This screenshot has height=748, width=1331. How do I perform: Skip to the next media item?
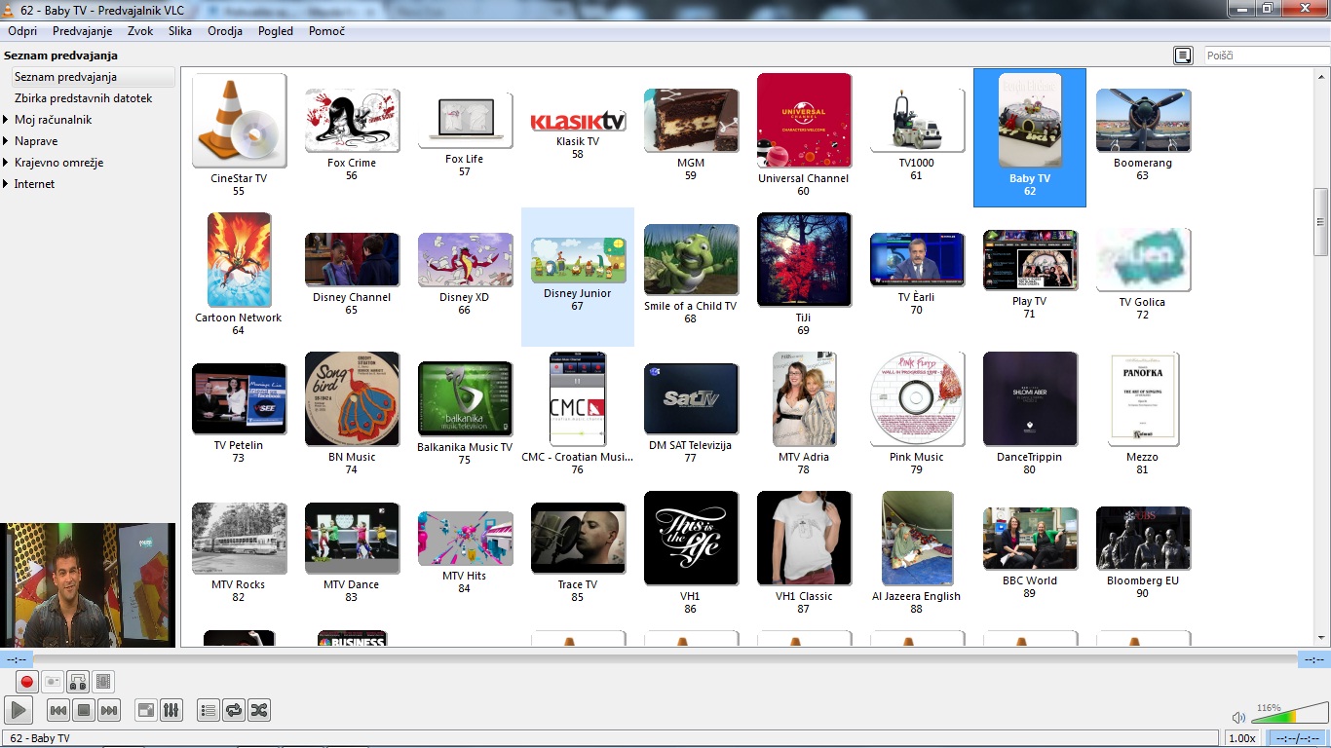click(x=109, y=710)
